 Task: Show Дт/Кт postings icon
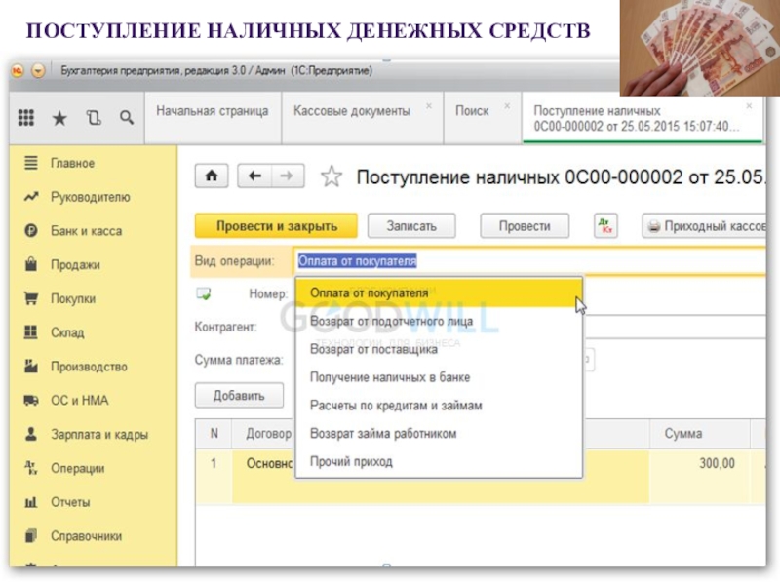pos(605,225)
